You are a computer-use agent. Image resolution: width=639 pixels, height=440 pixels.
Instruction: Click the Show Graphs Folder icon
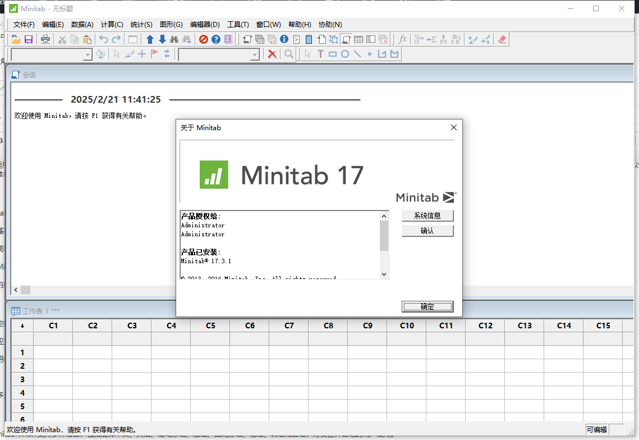(x=272, y=39)
